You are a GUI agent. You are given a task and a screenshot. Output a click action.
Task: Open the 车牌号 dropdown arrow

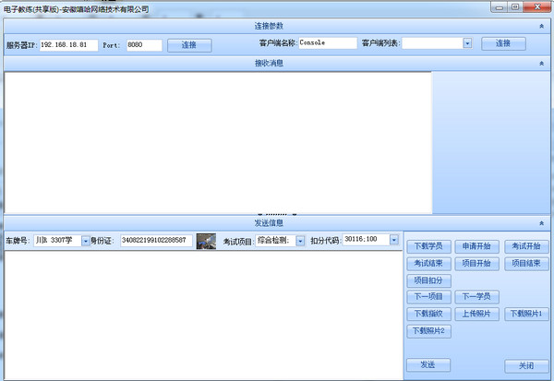click(86, 241)
